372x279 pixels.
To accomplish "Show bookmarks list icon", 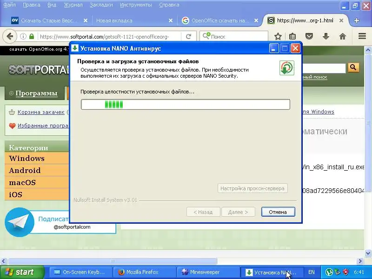I will (x=292, y=37).
